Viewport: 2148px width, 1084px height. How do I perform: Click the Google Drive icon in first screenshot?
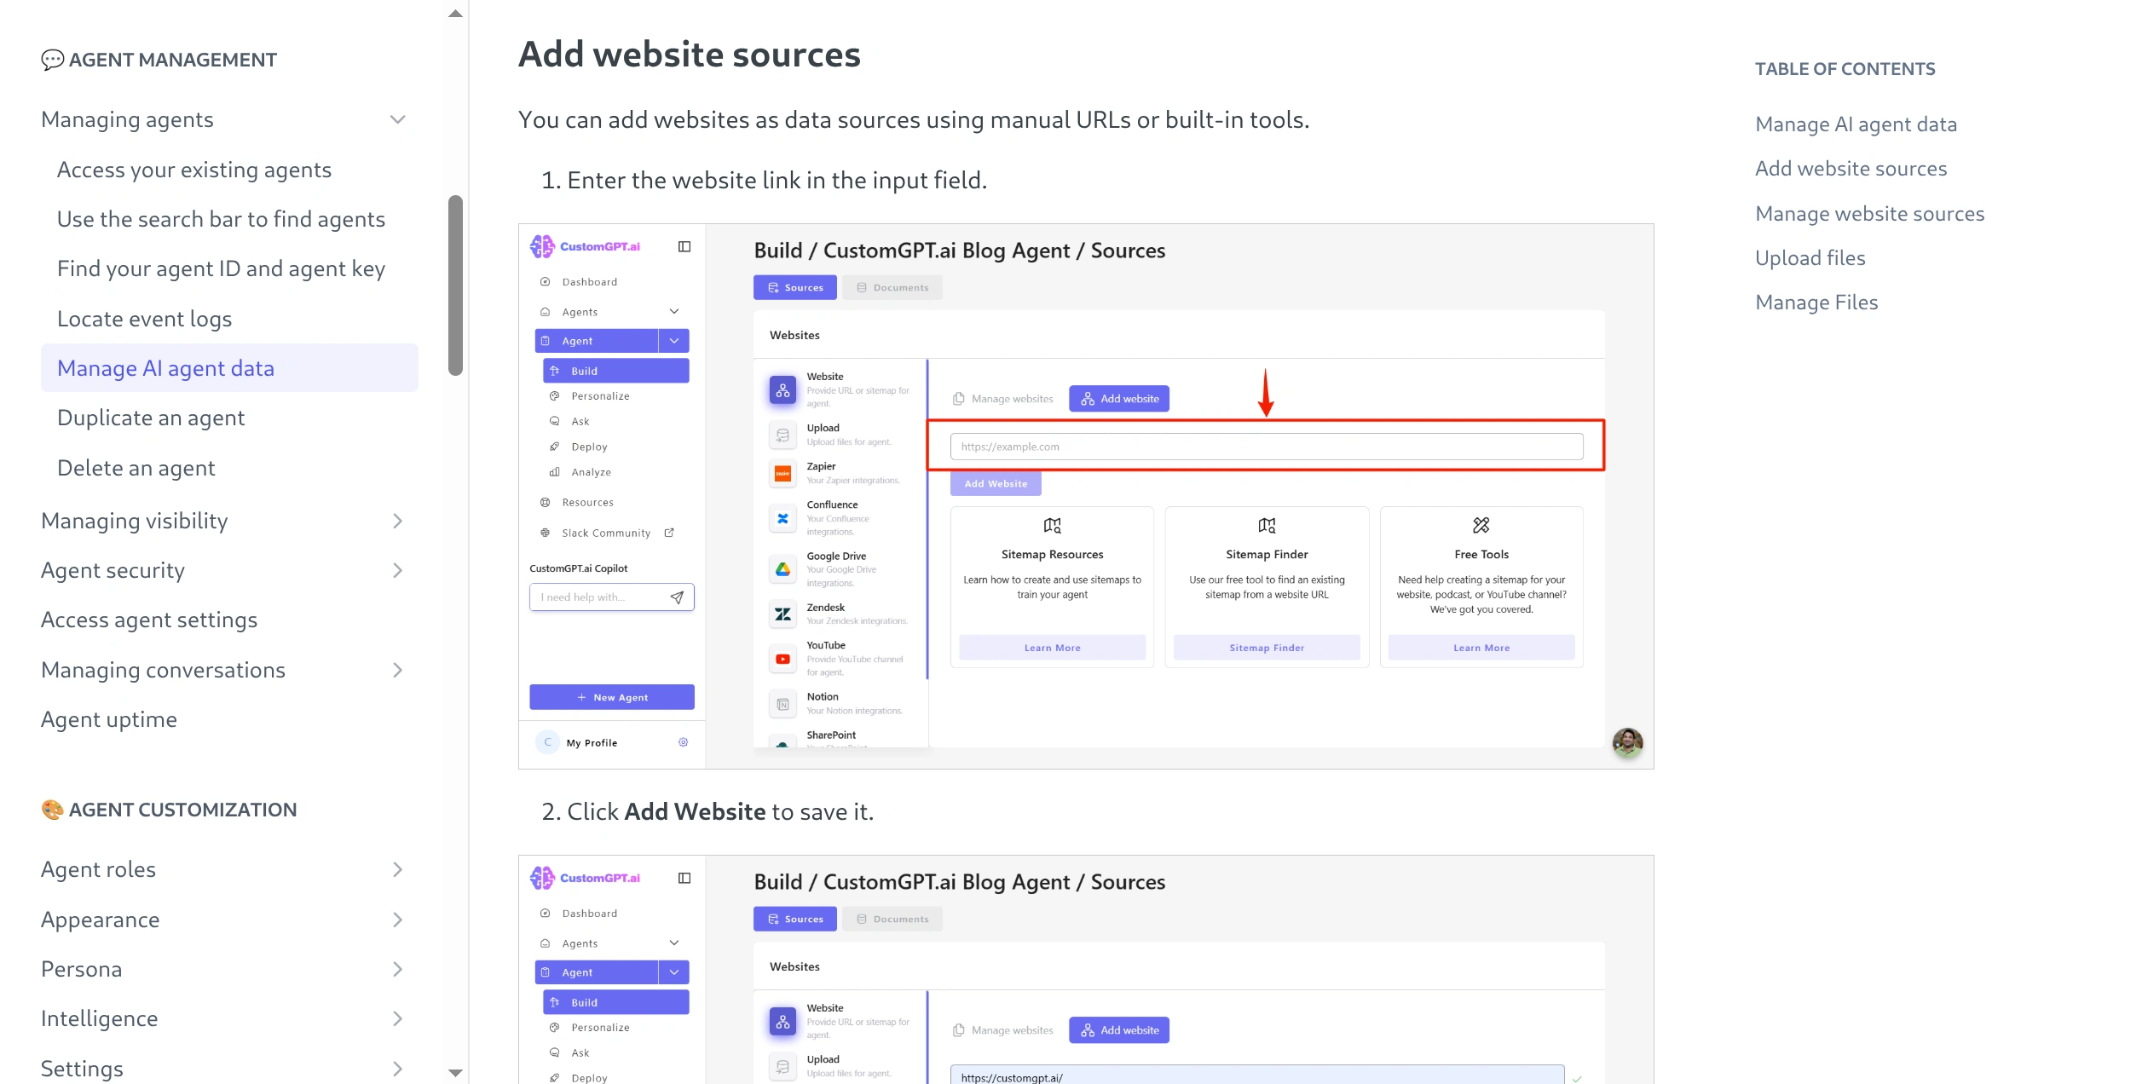[x=782, y=569]
